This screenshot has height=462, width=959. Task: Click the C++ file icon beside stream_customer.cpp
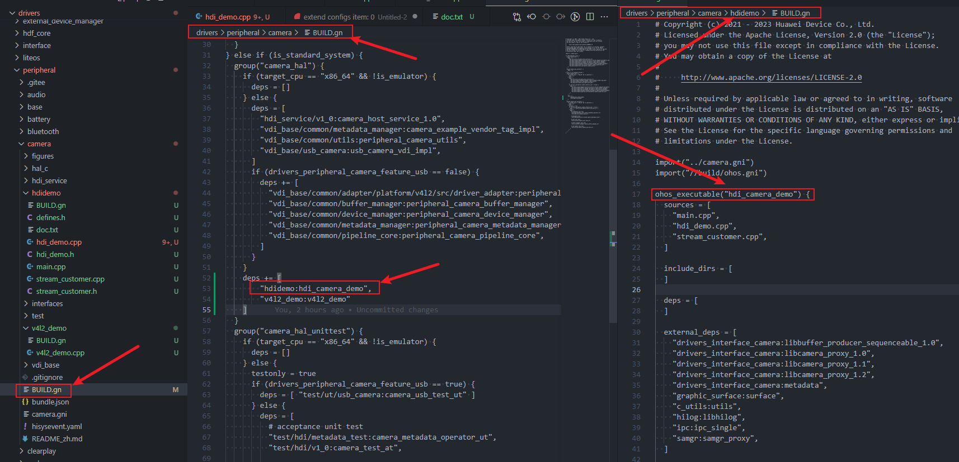[x=30, y=279]
